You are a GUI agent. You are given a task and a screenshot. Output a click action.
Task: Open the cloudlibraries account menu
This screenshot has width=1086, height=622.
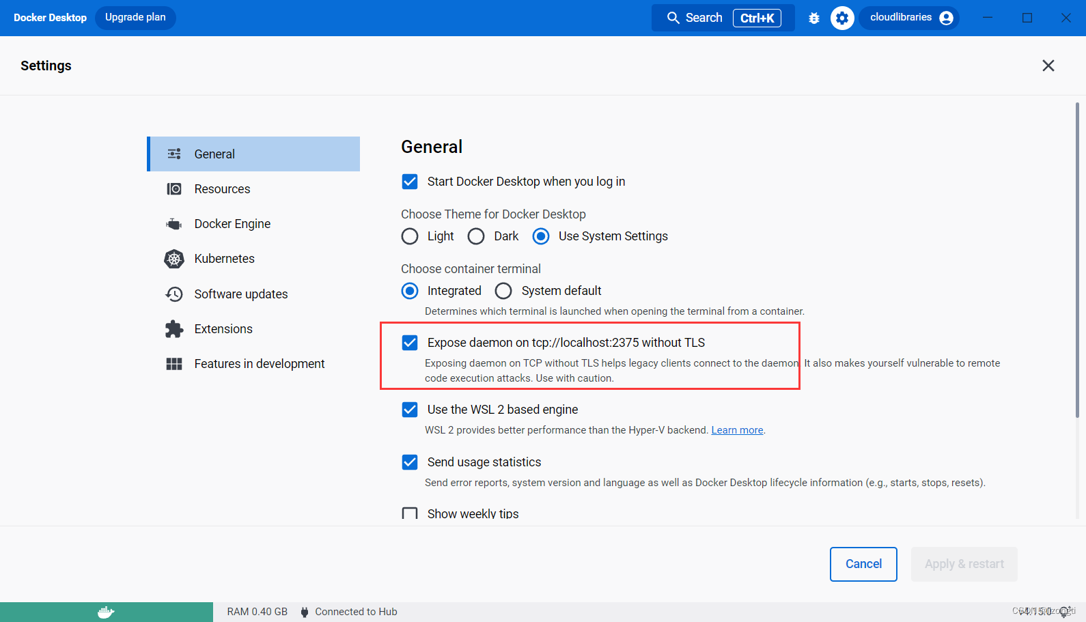point(910,18)
